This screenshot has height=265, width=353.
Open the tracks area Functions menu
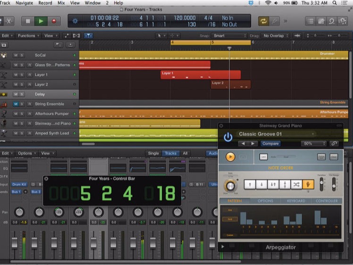coord(28,35)
